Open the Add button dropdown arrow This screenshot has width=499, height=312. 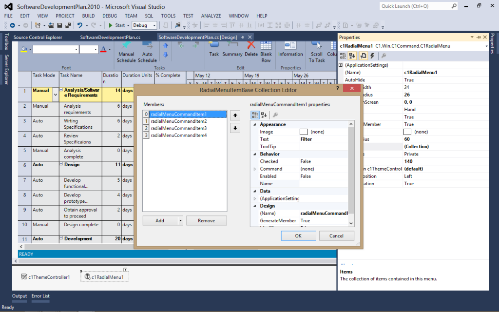[180, 221]
